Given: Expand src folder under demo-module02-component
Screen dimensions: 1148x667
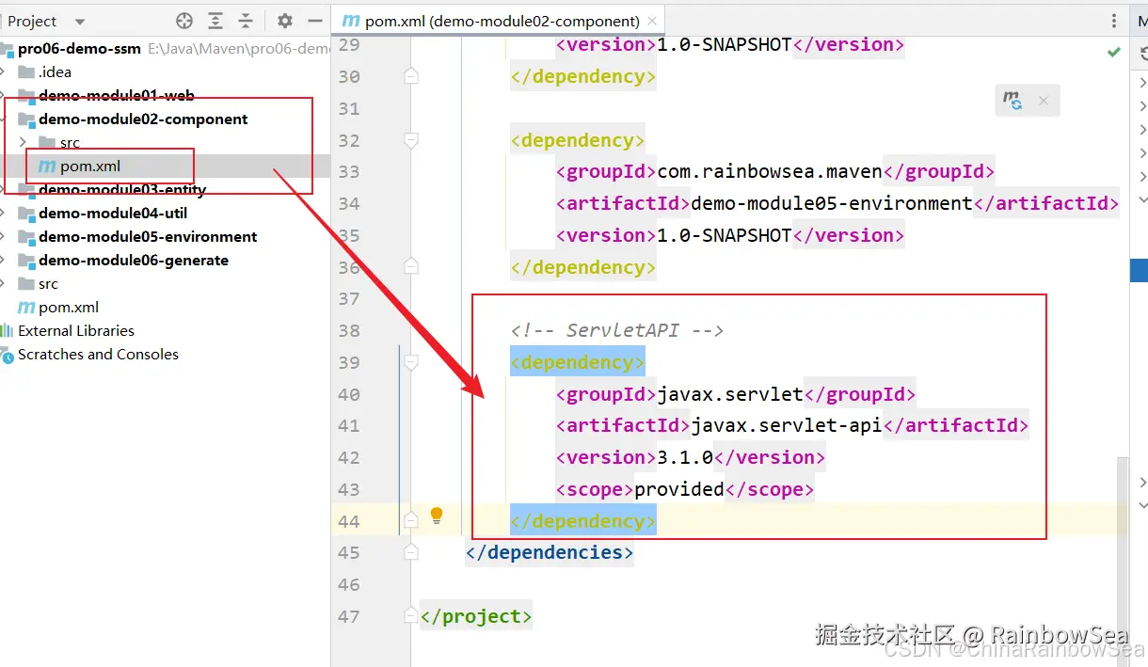Looking at the screenshot, I should (x=23, y=142).
